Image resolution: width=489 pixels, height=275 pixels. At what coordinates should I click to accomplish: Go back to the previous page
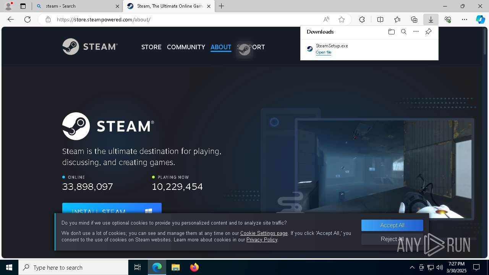[11, 19]
